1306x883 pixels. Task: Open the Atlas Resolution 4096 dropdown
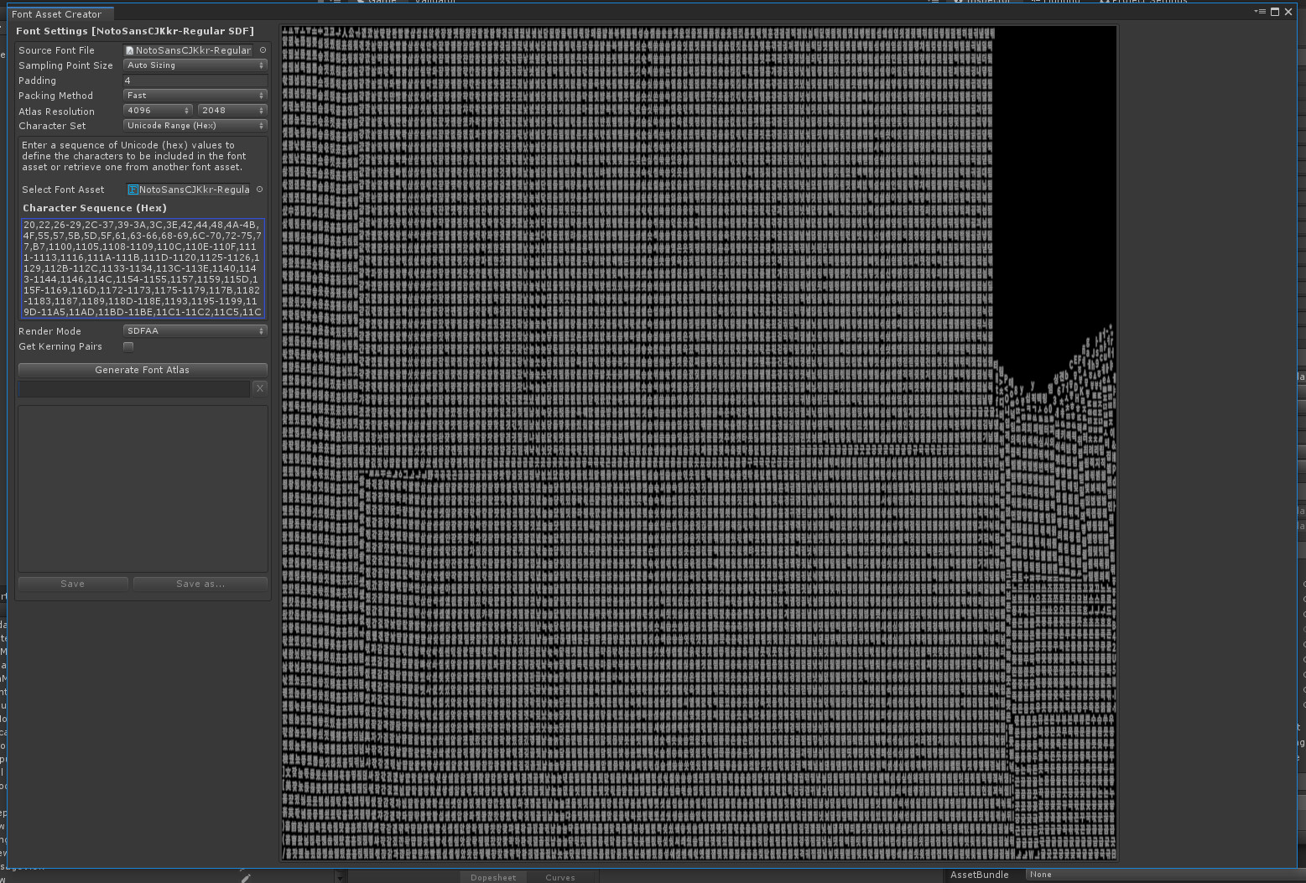point(158,110)
